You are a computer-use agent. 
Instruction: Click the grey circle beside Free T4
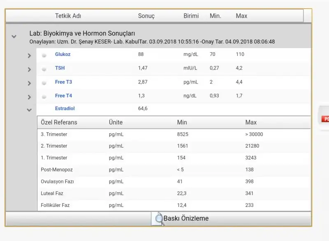[x=44, y=97]
